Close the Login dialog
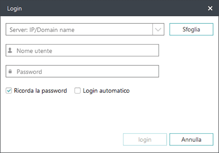The image size is (219, 153). 210,8
